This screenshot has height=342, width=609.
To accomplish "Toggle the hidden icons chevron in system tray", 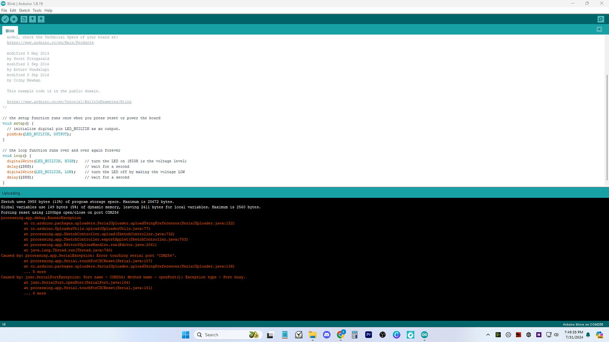I will tap(488, 335).
